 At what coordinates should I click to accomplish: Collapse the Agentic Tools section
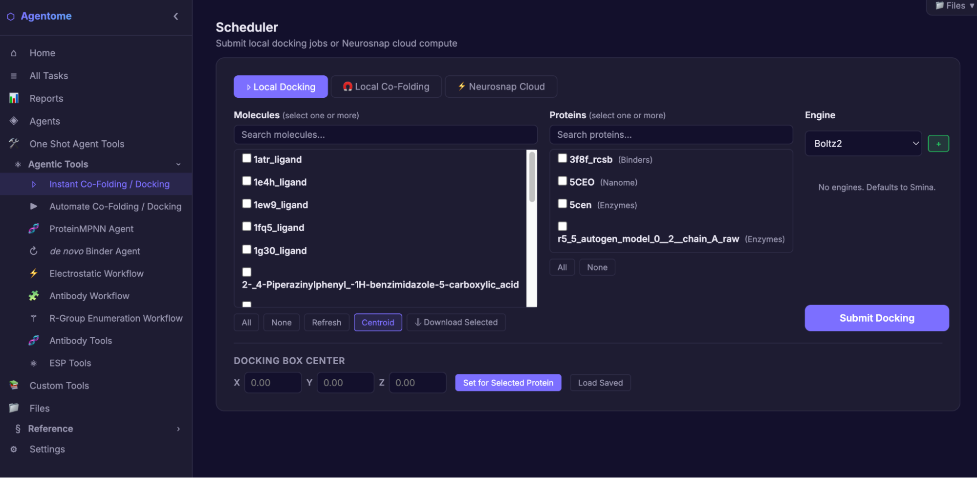coord(178,164)
